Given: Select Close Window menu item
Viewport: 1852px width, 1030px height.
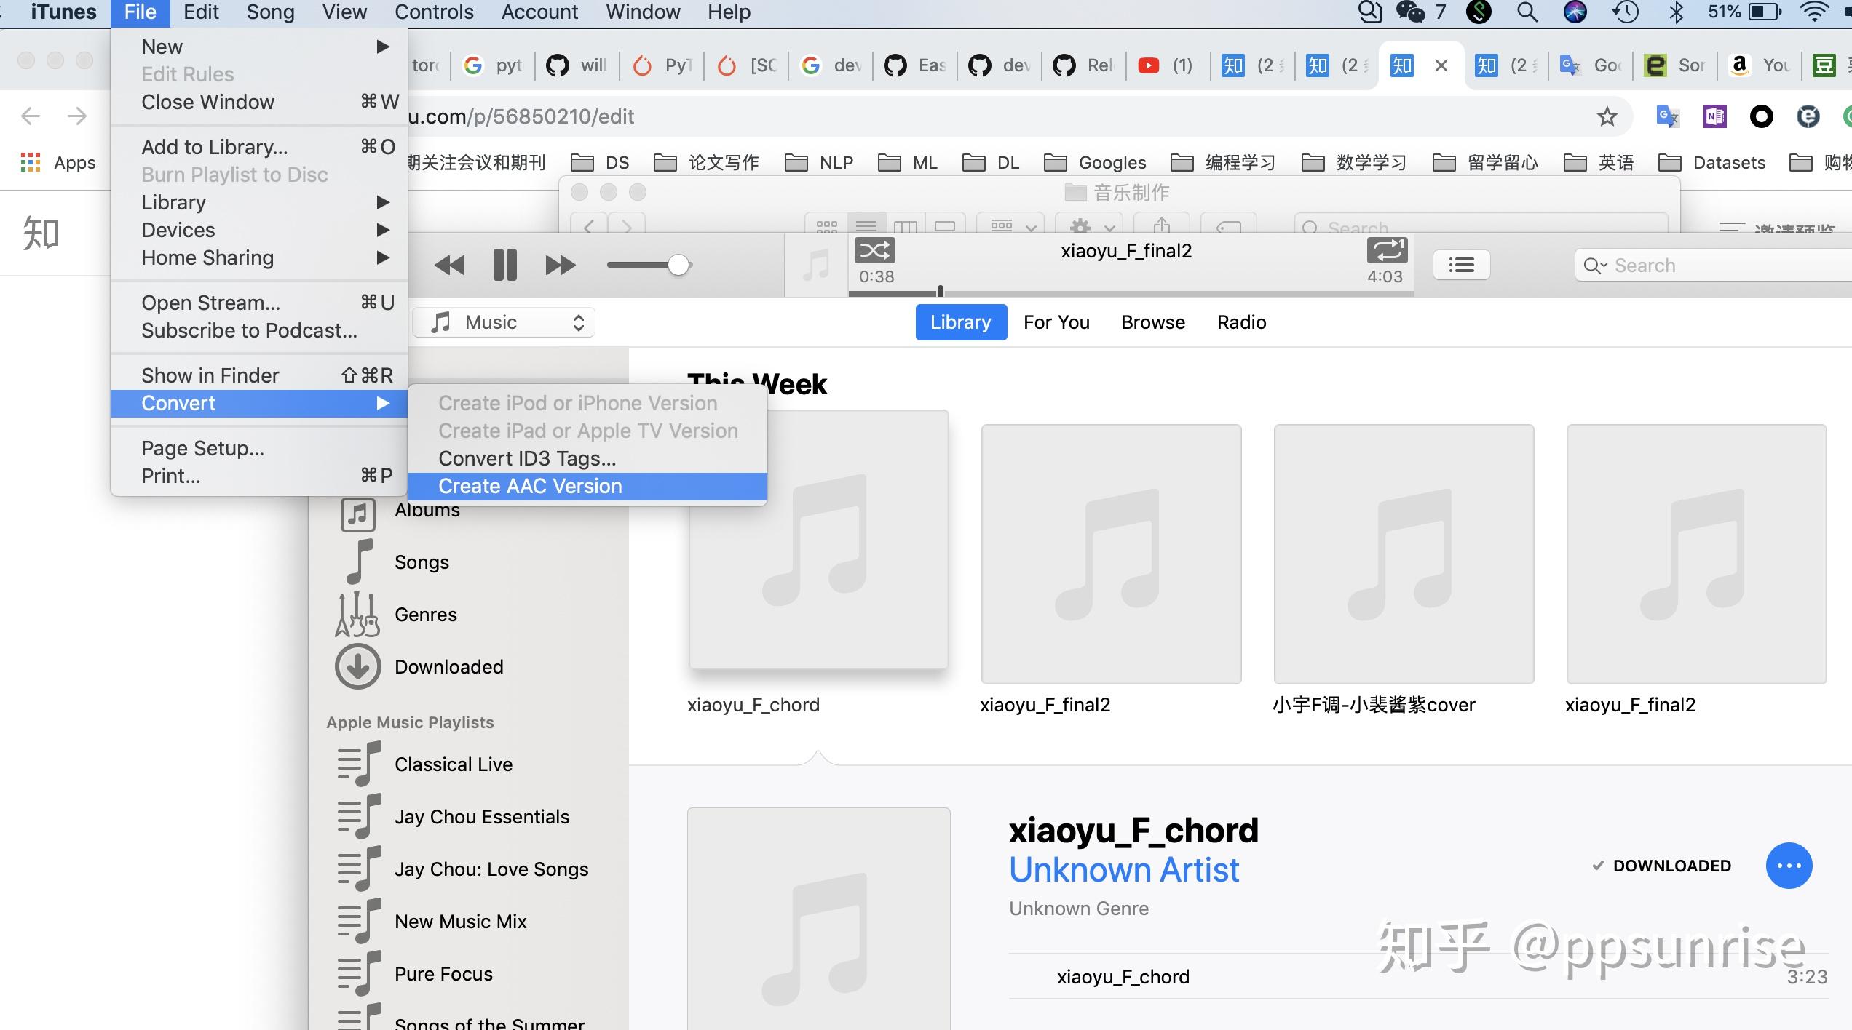Looking at the screenshot, I should coord(259,102).
